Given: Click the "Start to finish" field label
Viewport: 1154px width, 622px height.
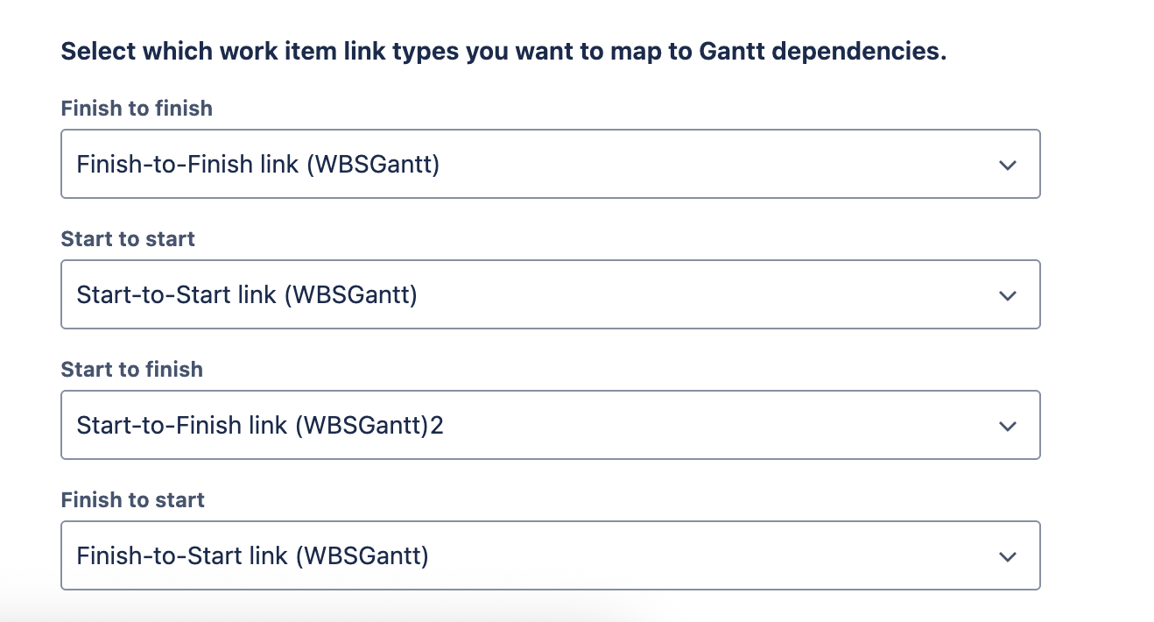Looking at the screenshot, I should (131, 370).
